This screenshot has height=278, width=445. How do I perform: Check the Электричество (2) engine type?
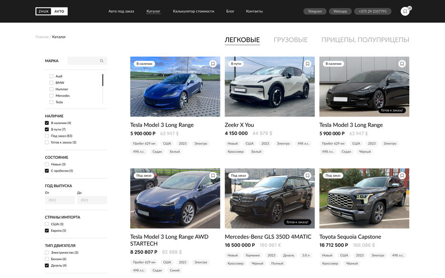pyautogui.click(x=47, y=252)
